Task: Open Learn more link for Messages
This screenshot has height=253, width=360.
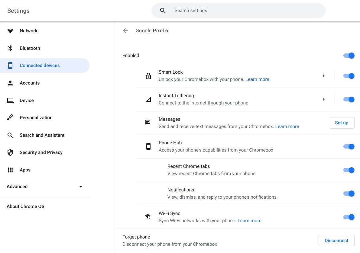Action: click(287, 126)
